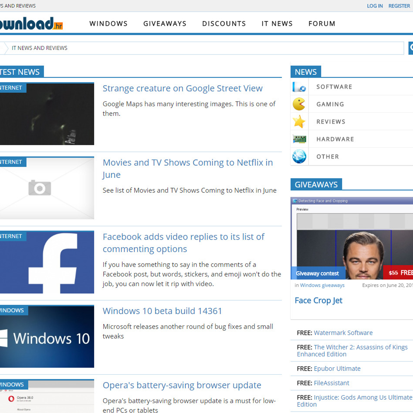This screenshot has width=413, height=413.
Task: Open the FileAssistant free offer
Action: [331, 383]
